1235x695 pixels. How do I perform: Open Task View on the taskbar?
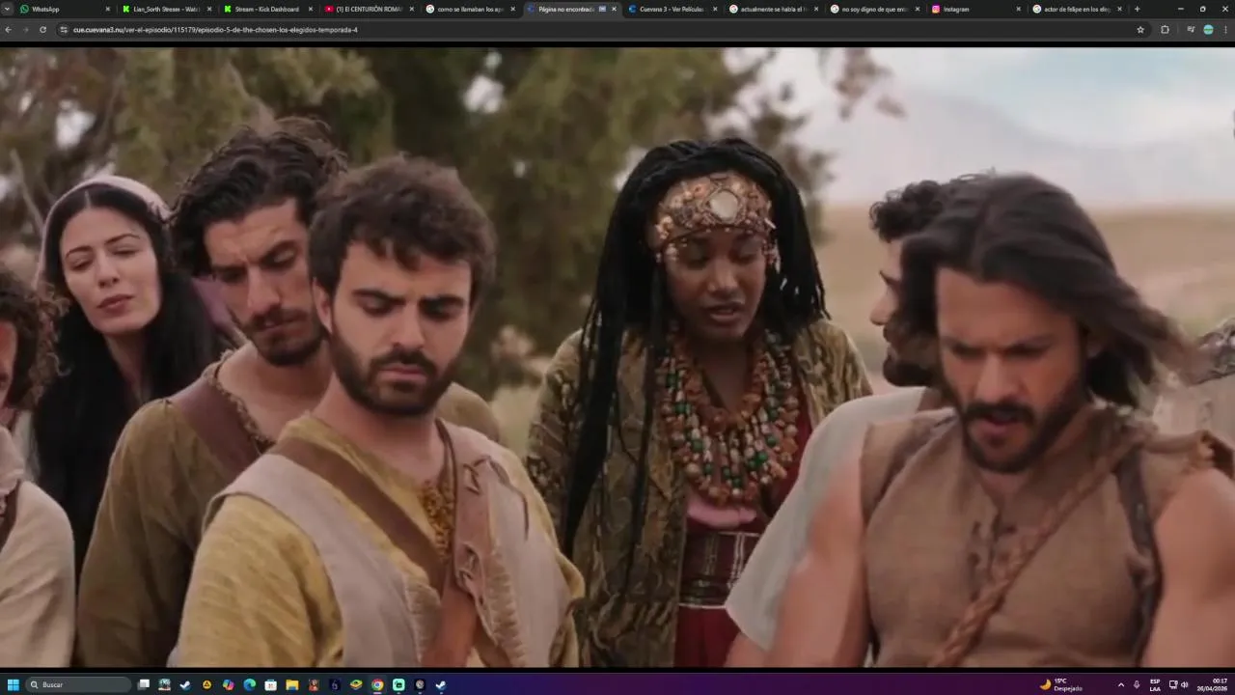click(x=144, y=684)
